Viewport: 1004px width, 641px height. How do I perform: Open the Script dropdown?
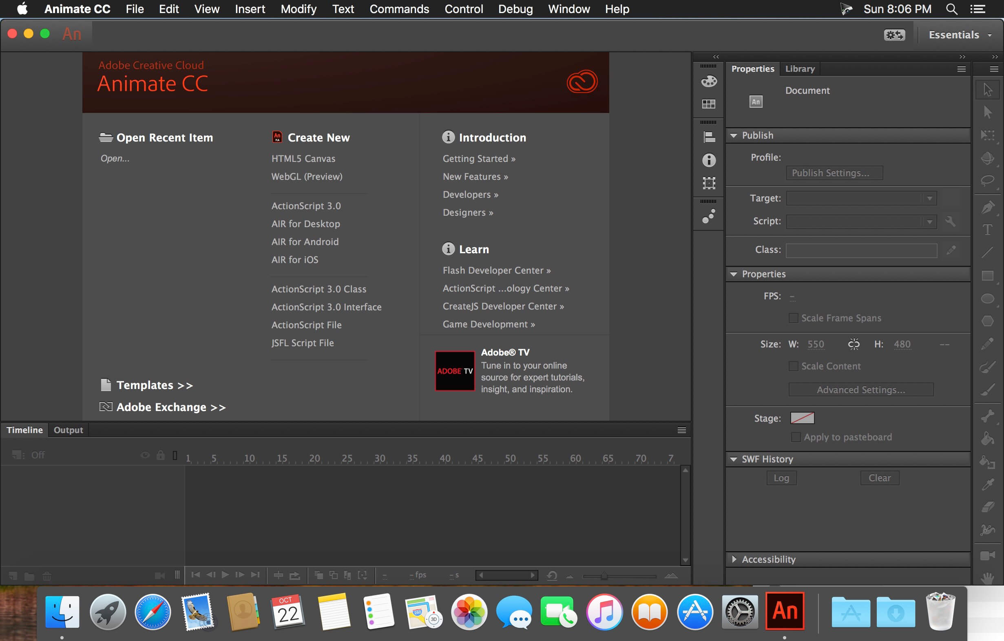pos(861,222)
